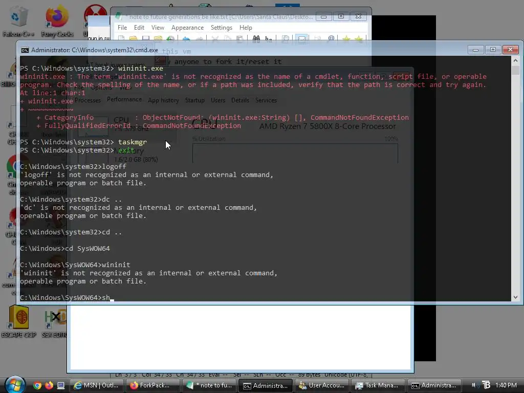The image size is (524, 393).
Task: Click the 'PS C:\Windows\system32> taskmgr' line
Action: click(83, 142)
